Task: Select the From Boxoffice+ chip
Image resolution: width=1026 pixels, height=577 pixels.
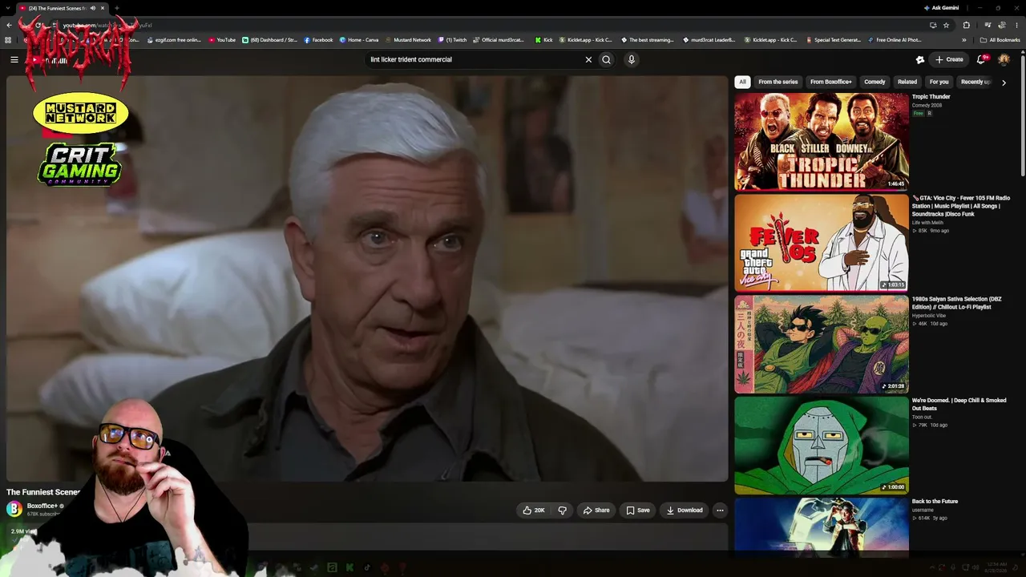Action: [x=831, y=82]
